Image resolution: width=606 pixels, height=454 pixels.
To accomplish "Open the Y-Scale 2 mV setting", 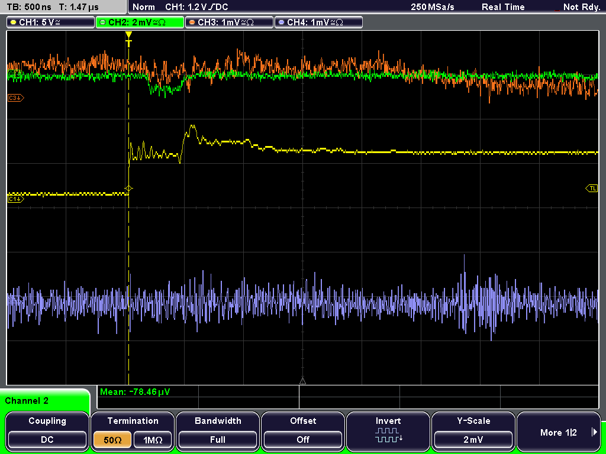I will 473,431.
